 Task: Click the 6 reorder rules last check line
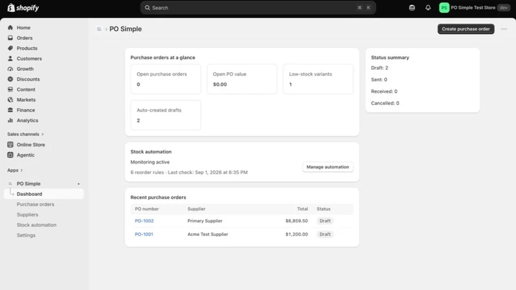tap(189, 172)
